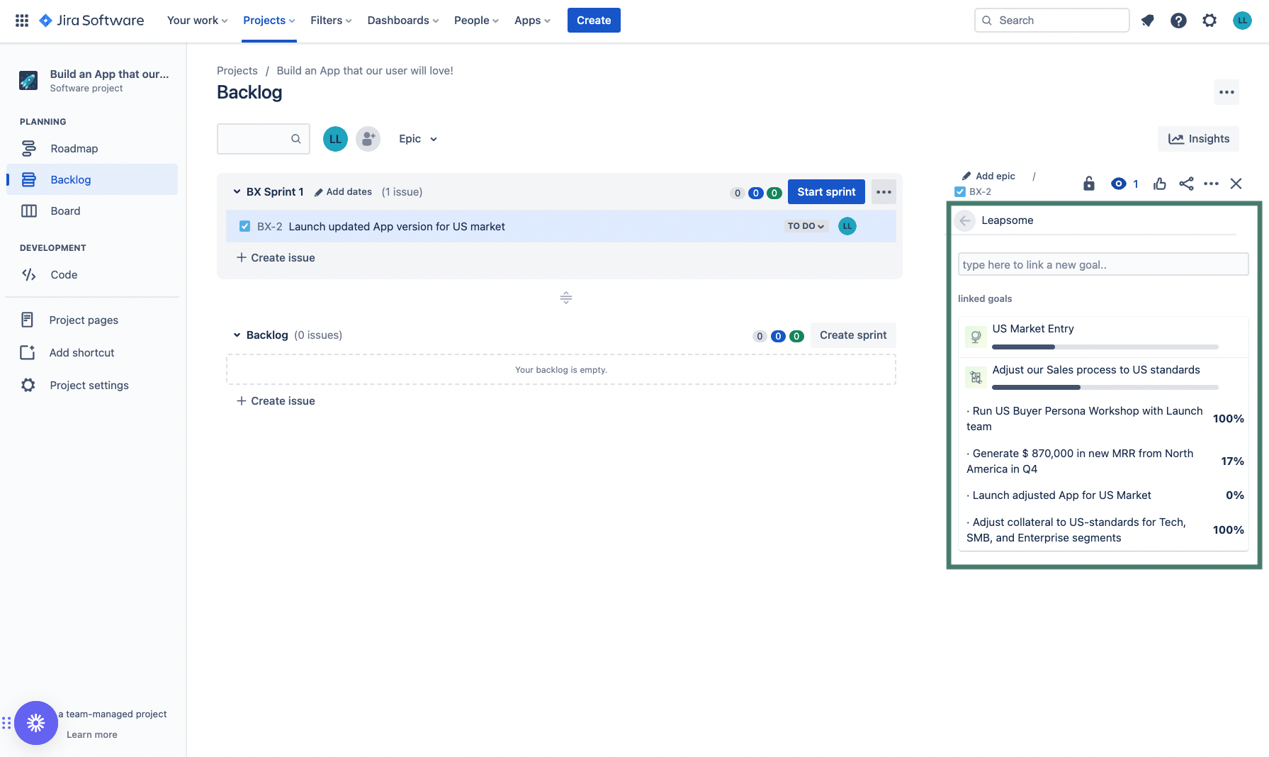Open issue panel more actions ellipsis
This screenshot has width=1269, height=757.
1211,184
